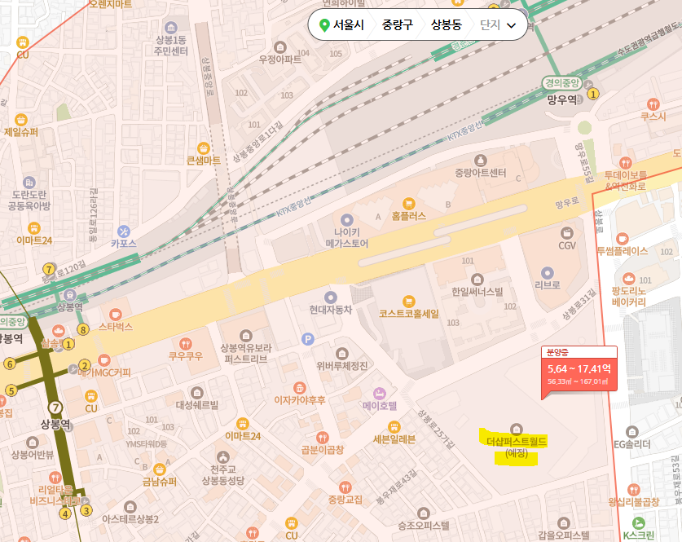Click the 상봉중앙로1다길 street label
Screen dimensions: 682x542
(257, 142)
